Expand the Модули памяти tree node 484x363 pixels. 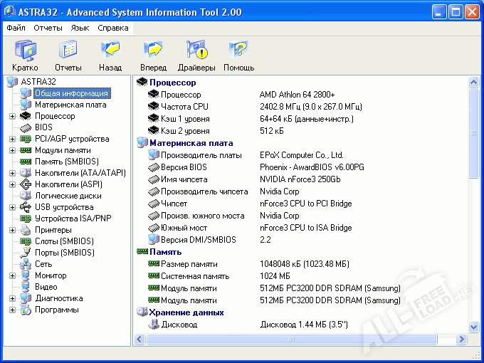pyautogui.click(x=12, y=150)
